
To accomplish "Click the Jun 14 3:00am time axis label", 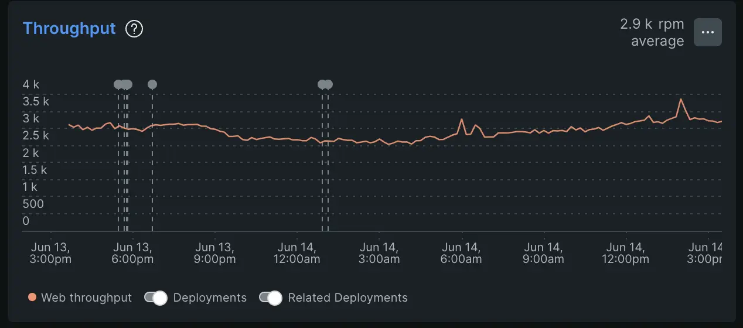I will (x=379, y=253).
